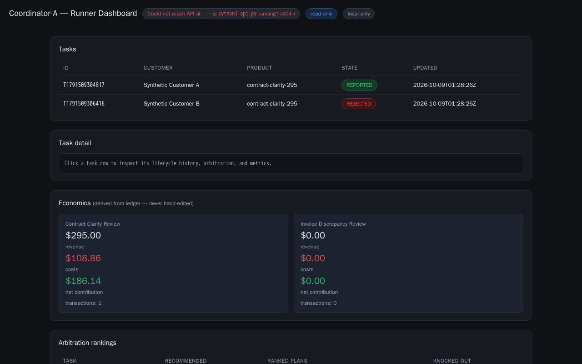Click the PRODUCT column header
The width and height of the screenshot is (582, 364).
[x=259, y=68]
